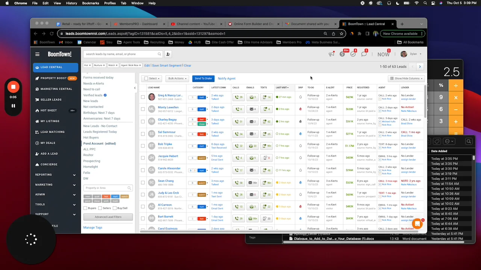Click the calls phone icon for Monty Lewellen
Viewport: 481px width, 270px height.
[x=239, y=109]
